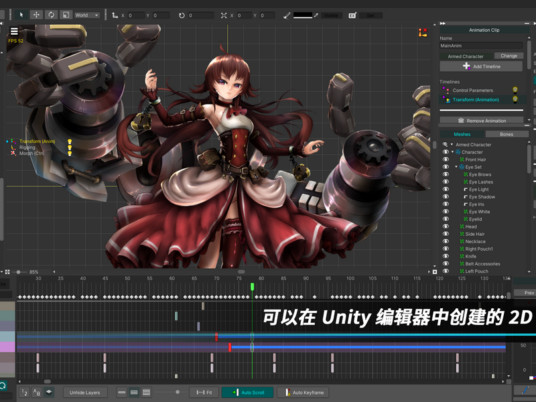
Task: Select the arrow Select tool
Action: click(21, 15)
